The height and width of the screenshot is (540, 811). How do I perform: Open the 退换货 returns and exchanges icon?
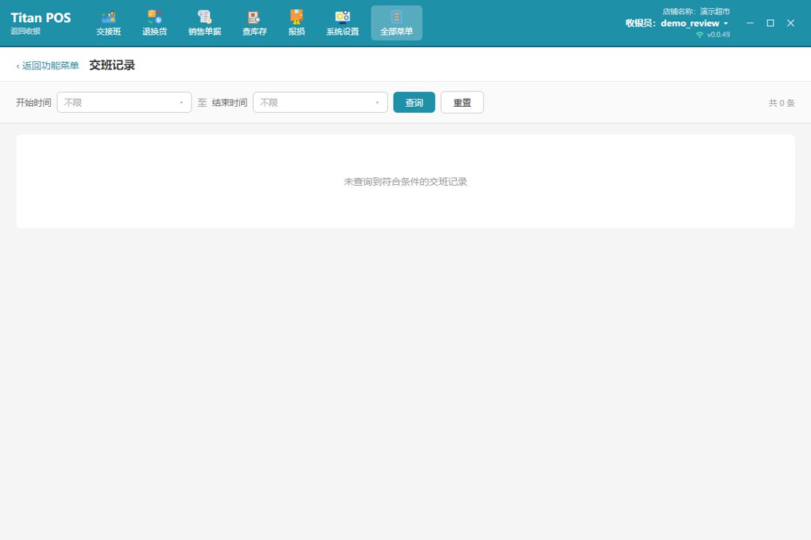coord(155,24)
